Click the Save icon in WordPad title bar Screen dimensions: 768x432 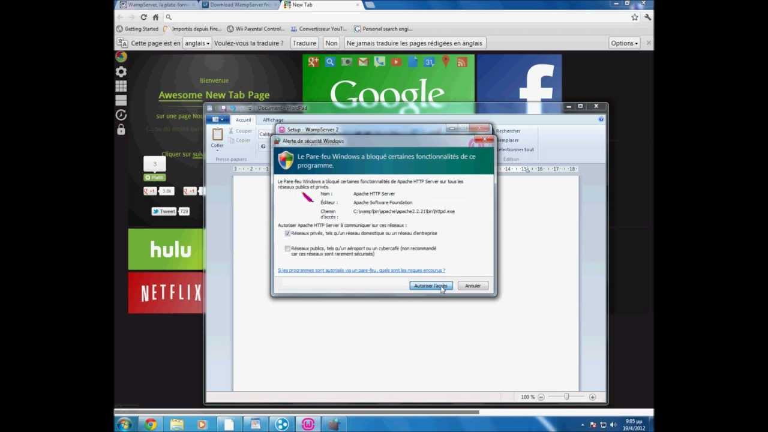(223, 108)
